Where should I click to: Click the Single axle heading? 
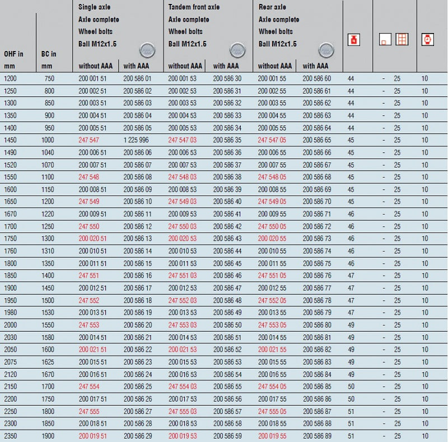pyautogui.click(x=94, y=7)
